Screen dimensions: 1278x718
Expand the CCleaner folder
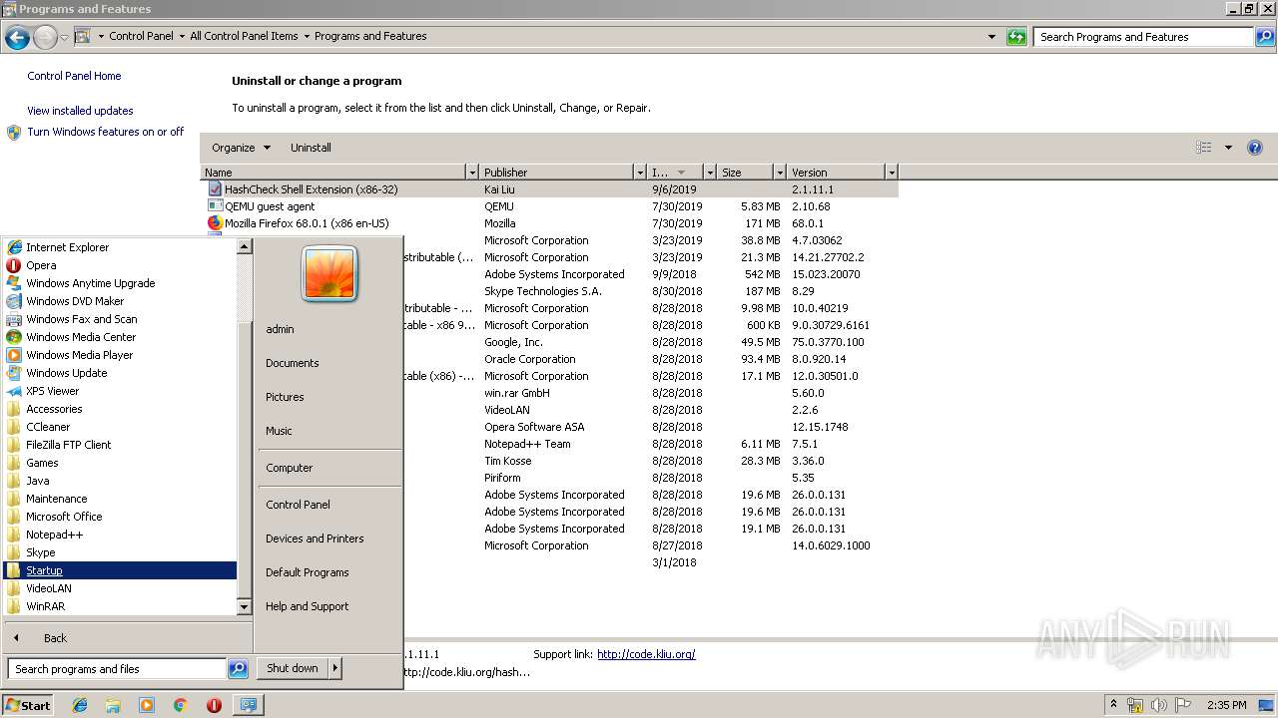48,427
